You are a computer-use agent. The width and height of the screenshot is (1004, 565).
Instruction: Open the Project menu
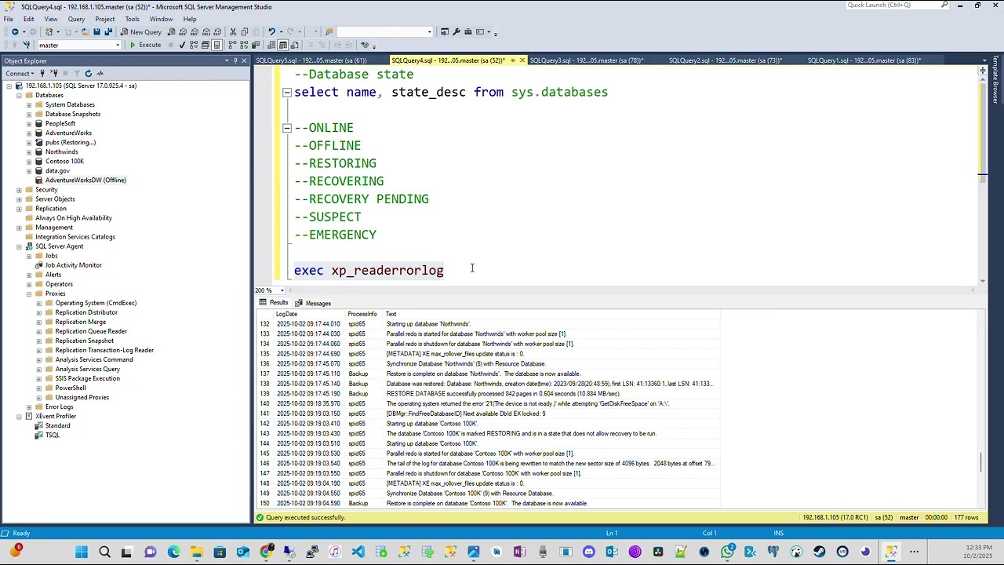pyautogui.click(x=104, y=19)
